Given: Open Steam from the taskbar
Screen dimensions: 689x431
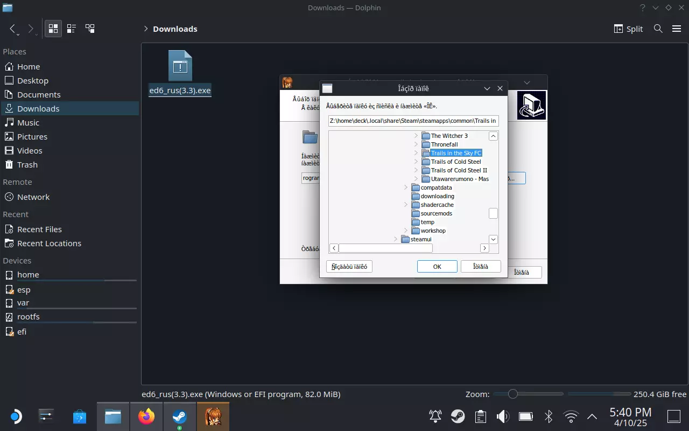Looking at the screenshot, I should (x=179, y=416).
